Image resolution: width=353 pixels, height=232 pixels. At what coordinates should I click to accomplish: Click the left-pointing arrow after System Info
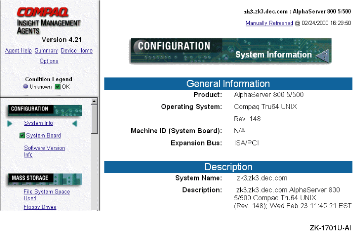(x=75, y=124)
